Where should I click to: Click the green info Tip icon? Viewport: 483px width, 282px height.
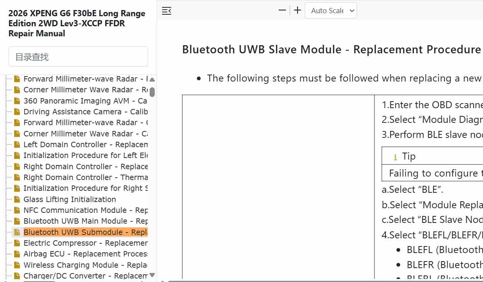point(395,157)
